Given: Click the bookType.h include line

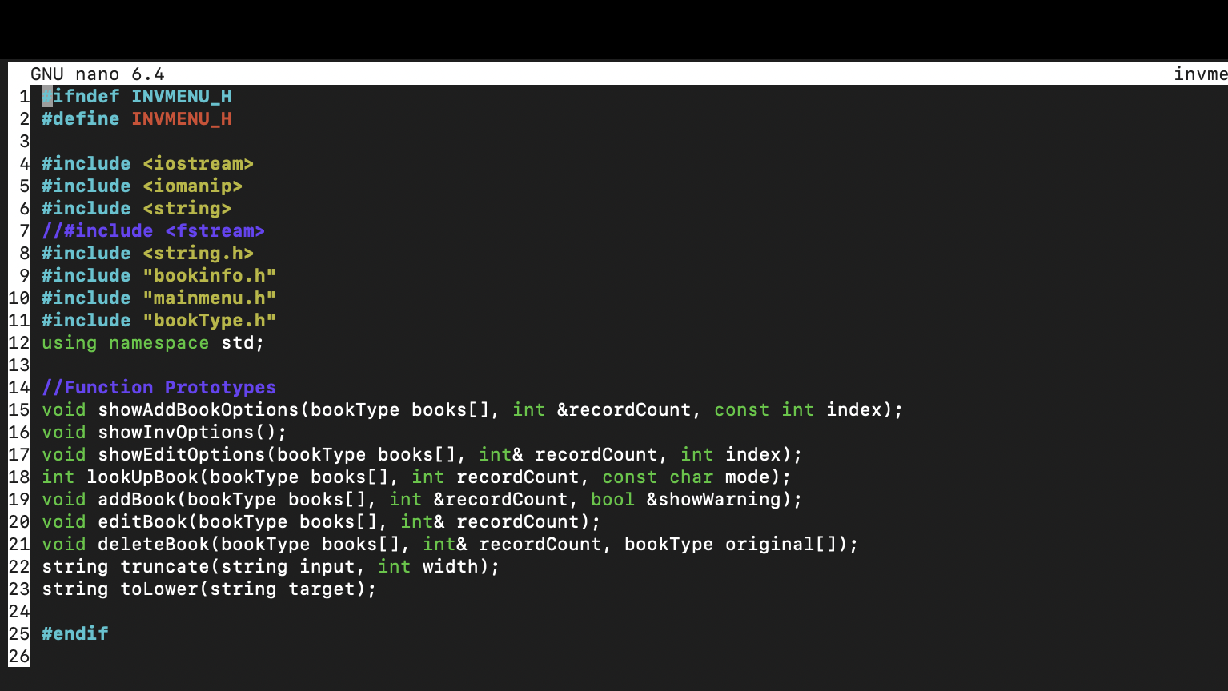Looking at the screenshot, I should (159, 320).
